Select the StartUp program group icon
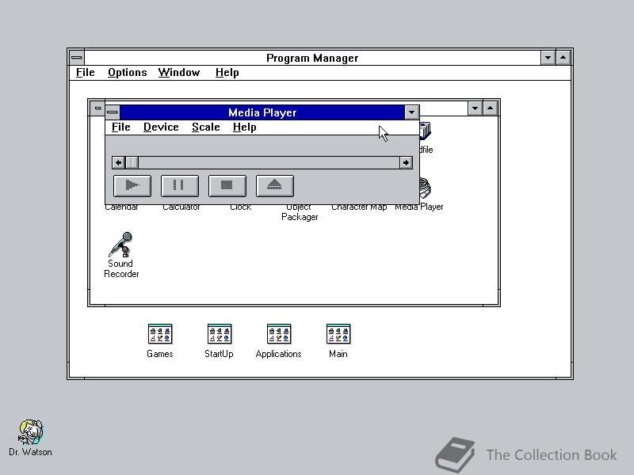Viewport: 634px width, 475px height. [x=220, y=341]
